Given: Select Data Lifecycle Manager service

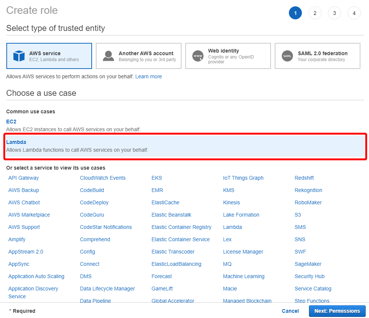Looking at the screenshot, I should 107,289.
